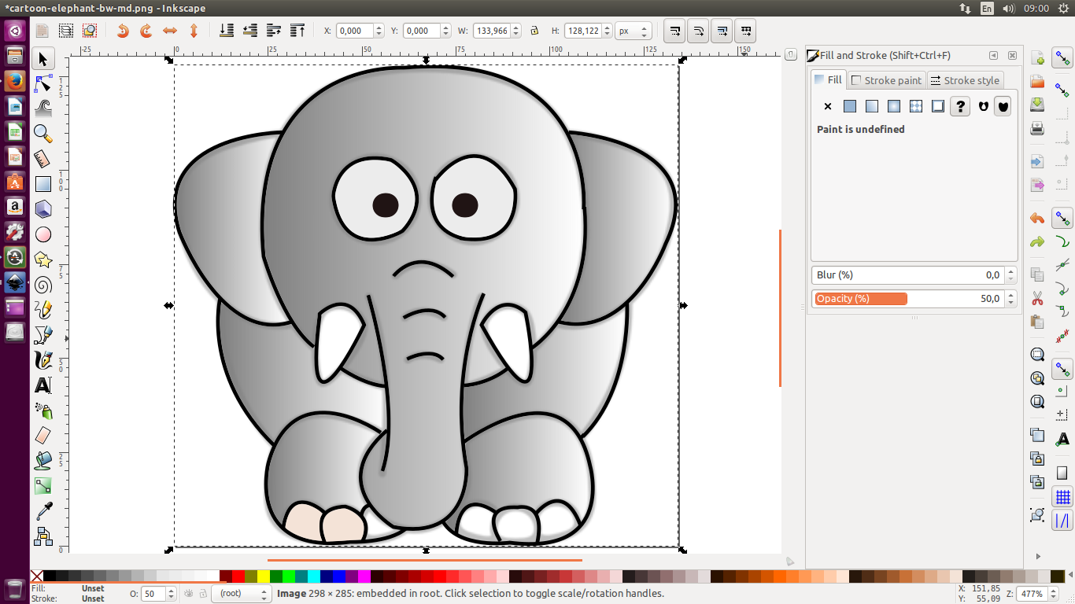Select the Color dropper tool
Screen dimensions: 1075x604
[43, 511]
